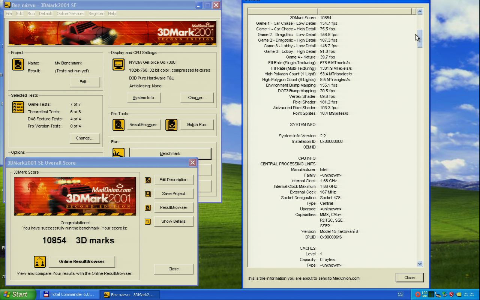The image size is (480, 300).
Task: Click the red circle tray icon
Action: [x=418, y=294]
